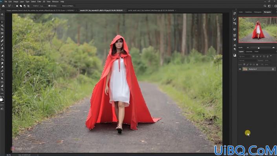The width and height of the screenshot is (277, 156).
Task: Select the Quick Selection tool
Action: tap(2, 26)
